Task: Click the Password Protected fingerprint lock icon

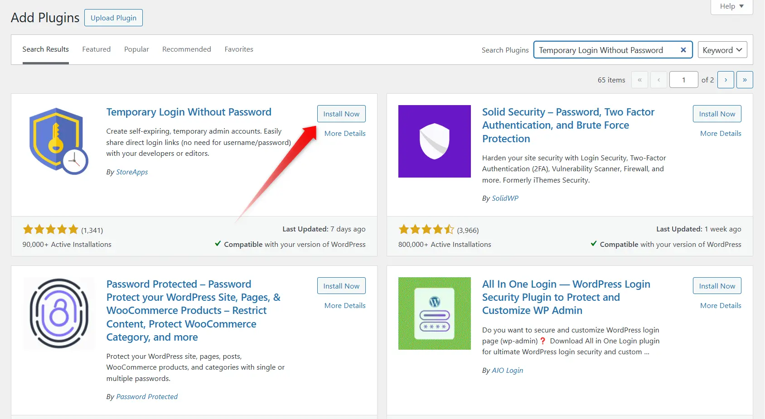Action: click(x=58, y=313)
